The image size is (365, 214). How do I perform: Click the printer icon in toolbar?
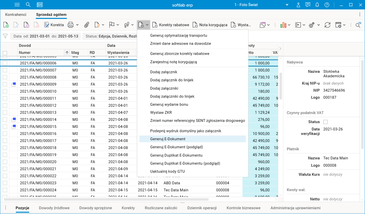point(71,25)
